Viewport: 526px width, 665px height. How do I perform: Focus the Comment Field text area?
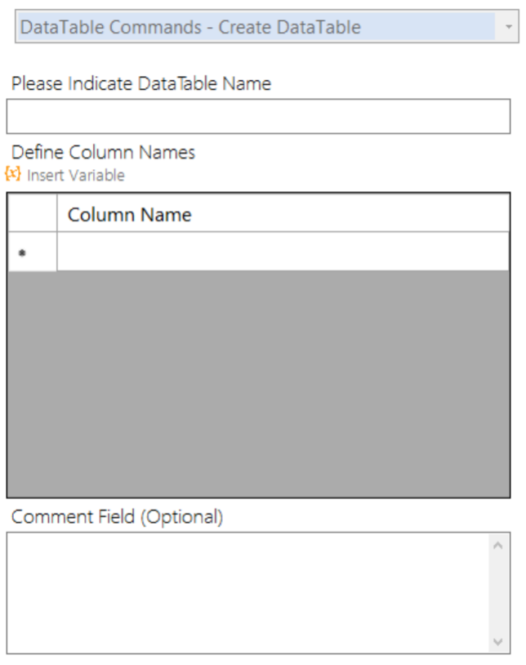245,592
